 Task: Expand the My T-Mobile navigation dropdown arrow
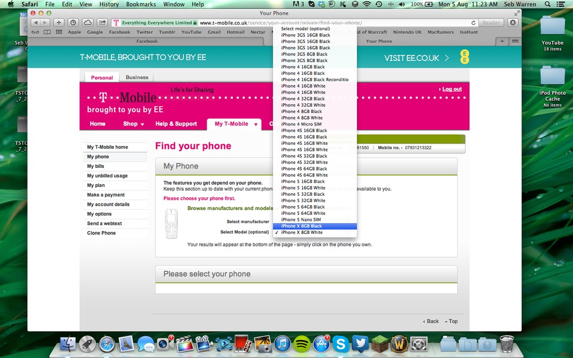[256, 125]
